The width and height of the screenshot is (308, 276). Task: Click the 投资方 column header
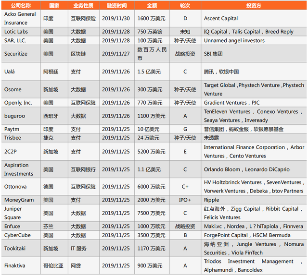[x=254, y=5]
